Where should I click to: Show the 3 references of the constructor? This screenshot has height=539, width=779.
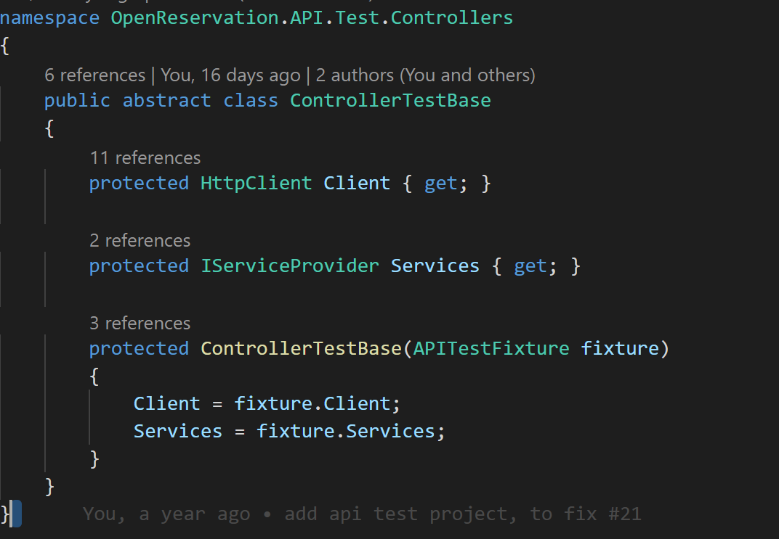pos(140,324)
